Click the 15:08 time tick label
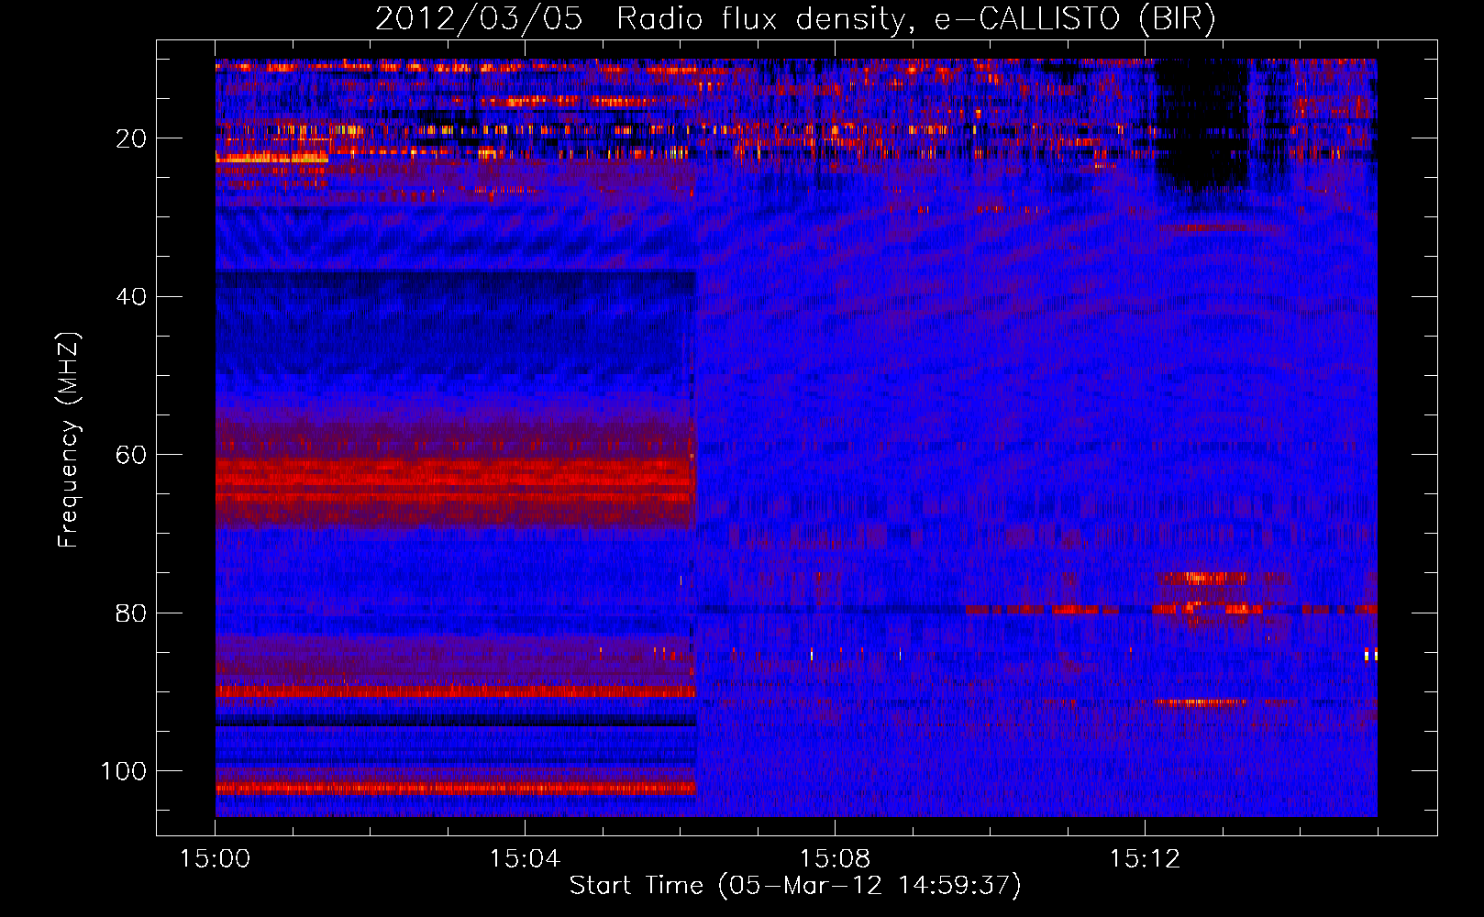The image size is (1484, 917). click(x=835, y=859)
